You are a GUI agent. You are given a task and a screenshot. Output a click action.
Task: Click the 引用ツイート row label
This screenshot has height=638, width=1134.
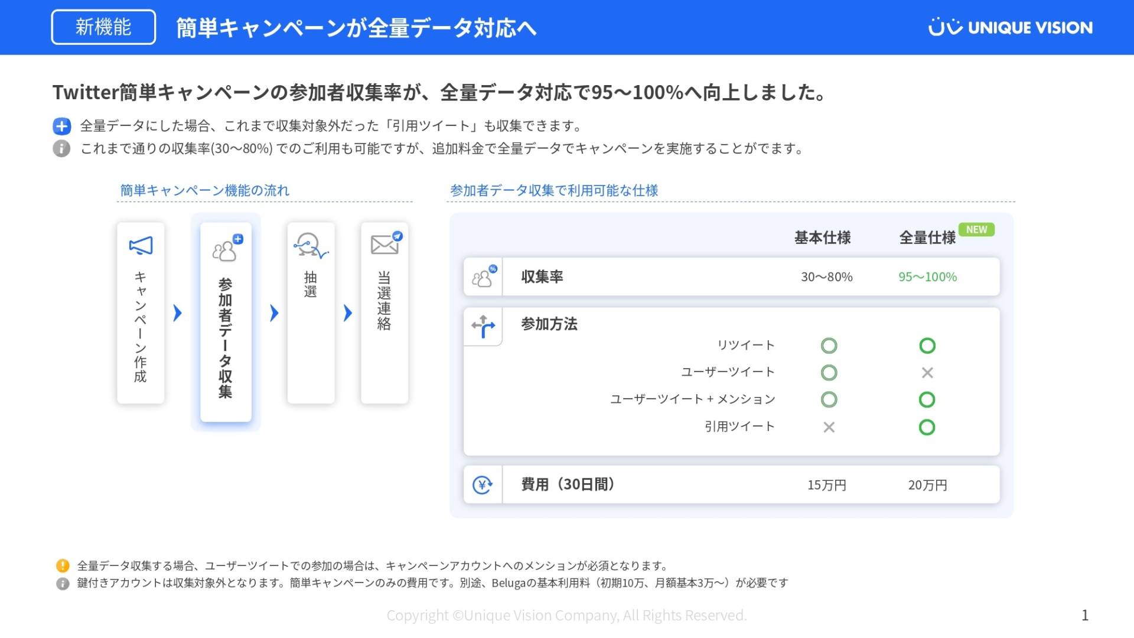[739, 427]
